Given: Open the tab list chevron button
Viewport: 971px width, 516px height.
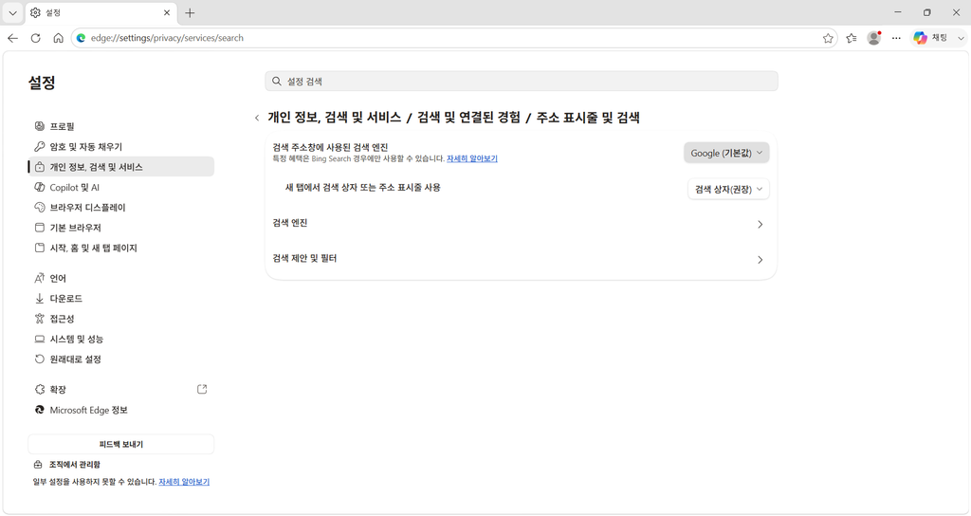Looking at the screenshot, I should 12,12.
